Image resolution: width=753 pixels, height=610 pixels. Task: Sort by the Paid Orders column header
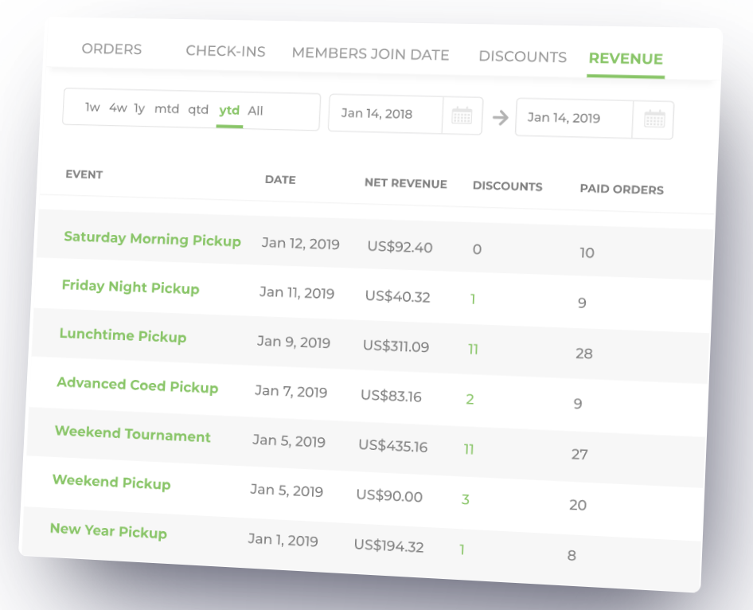tap(622, 190)
